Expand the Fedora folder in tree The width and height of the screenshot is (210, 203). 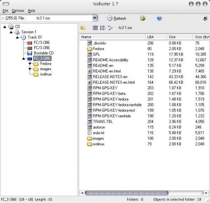point(30,64)
